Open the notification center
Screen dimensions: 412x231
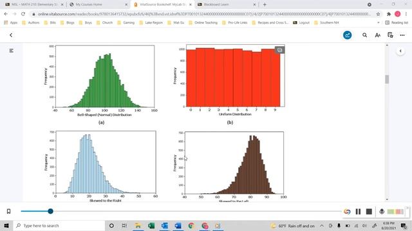pyautogui.click(x=404, y=225)
